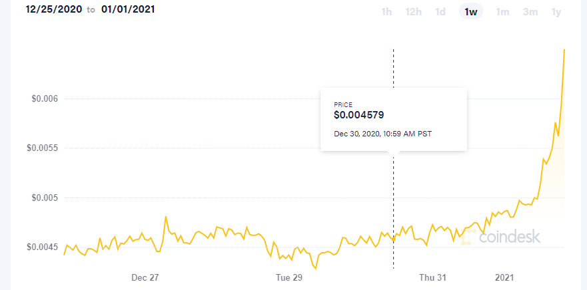Click the 01/01/2021 end date

(128, 9)
